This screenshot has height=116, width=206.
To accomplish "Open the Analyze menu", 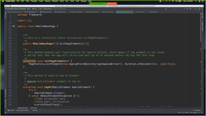I will 48,1.
